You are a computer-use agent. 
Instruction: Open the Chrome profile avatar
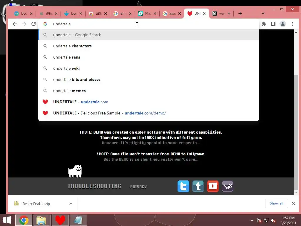pos(282,24)
